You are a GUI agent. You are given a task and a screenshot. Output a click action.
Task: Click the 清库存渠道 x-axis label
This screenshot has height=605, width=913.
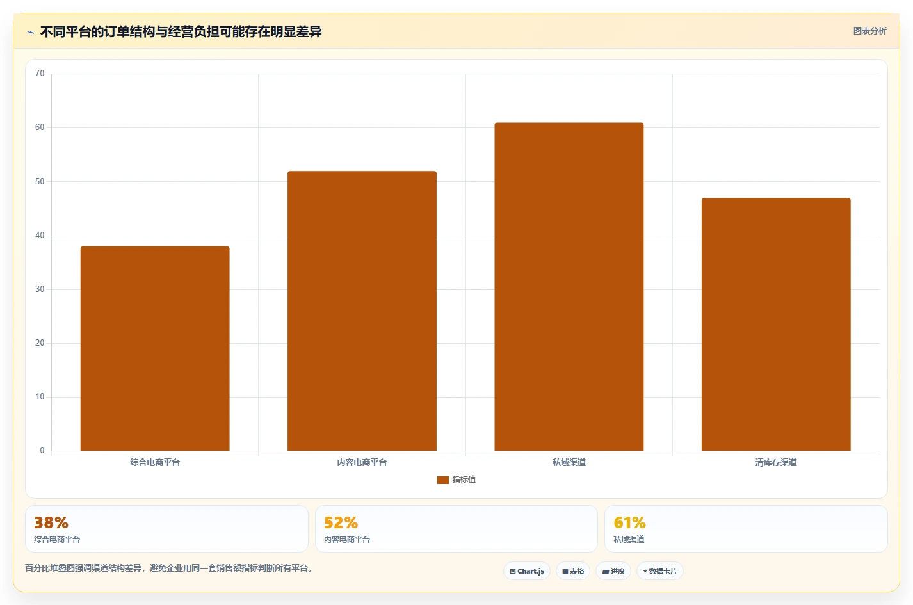point(776,462)
